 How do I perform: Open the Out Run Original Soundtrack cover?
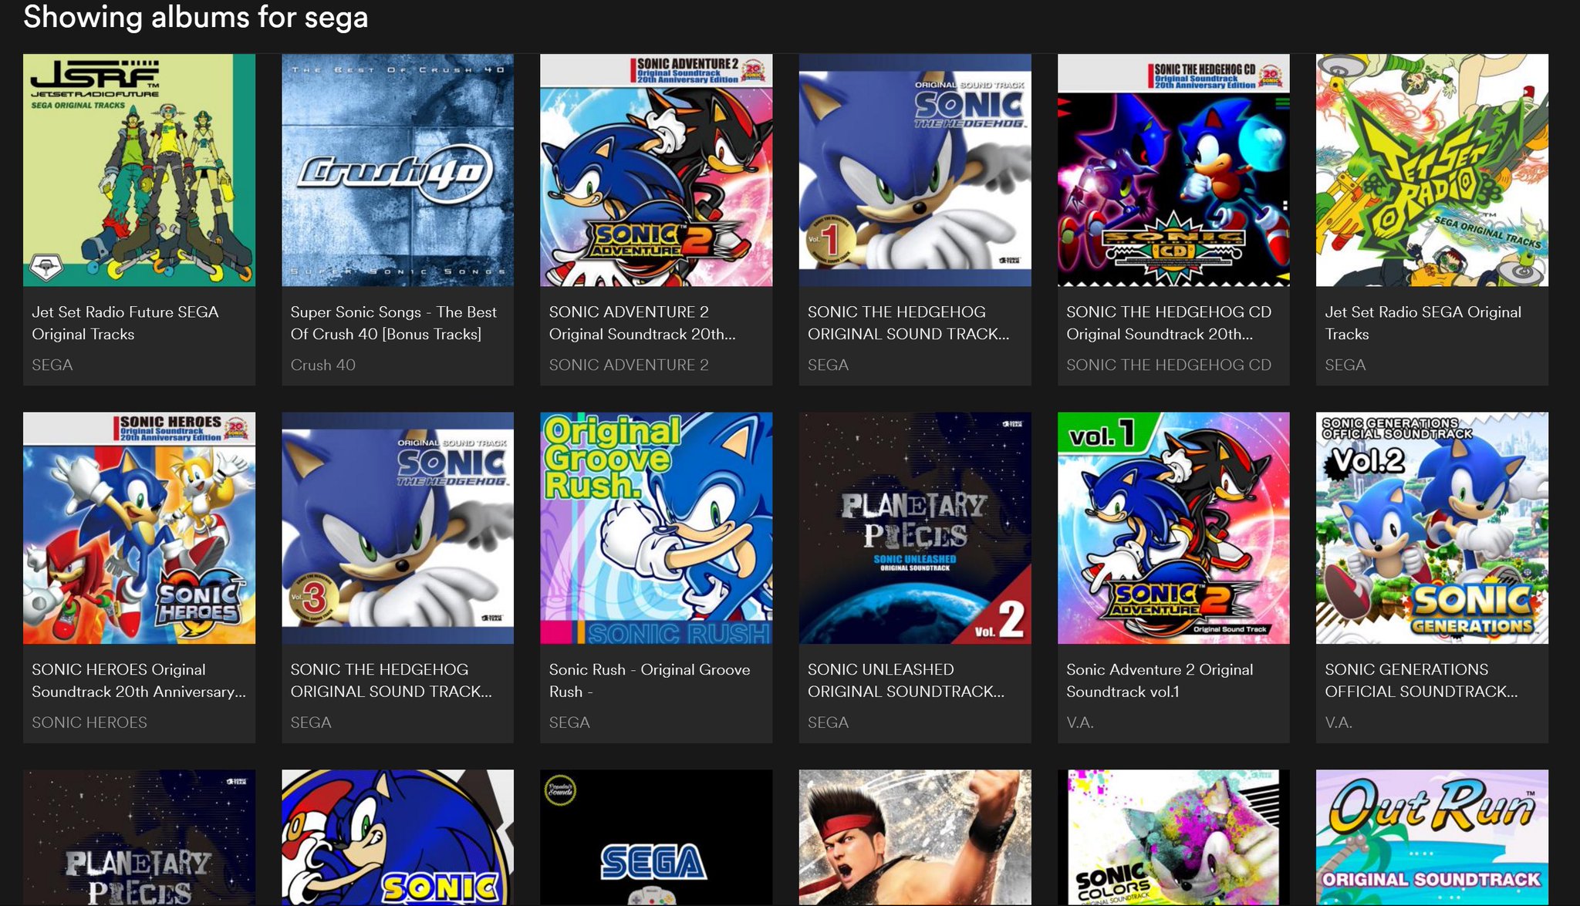1432,838
